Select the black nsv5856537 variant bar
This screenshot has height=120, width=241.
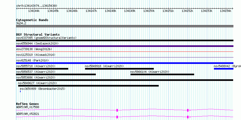56,74
